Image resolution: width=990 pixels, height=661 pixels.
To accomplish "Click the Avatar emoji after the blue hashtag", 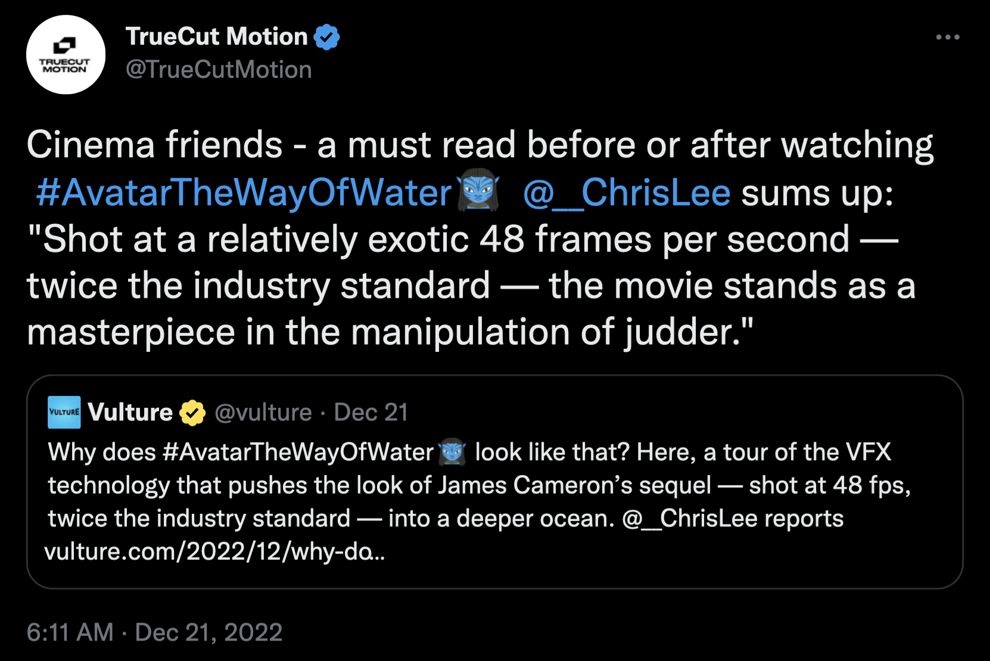I will point(477,192).
